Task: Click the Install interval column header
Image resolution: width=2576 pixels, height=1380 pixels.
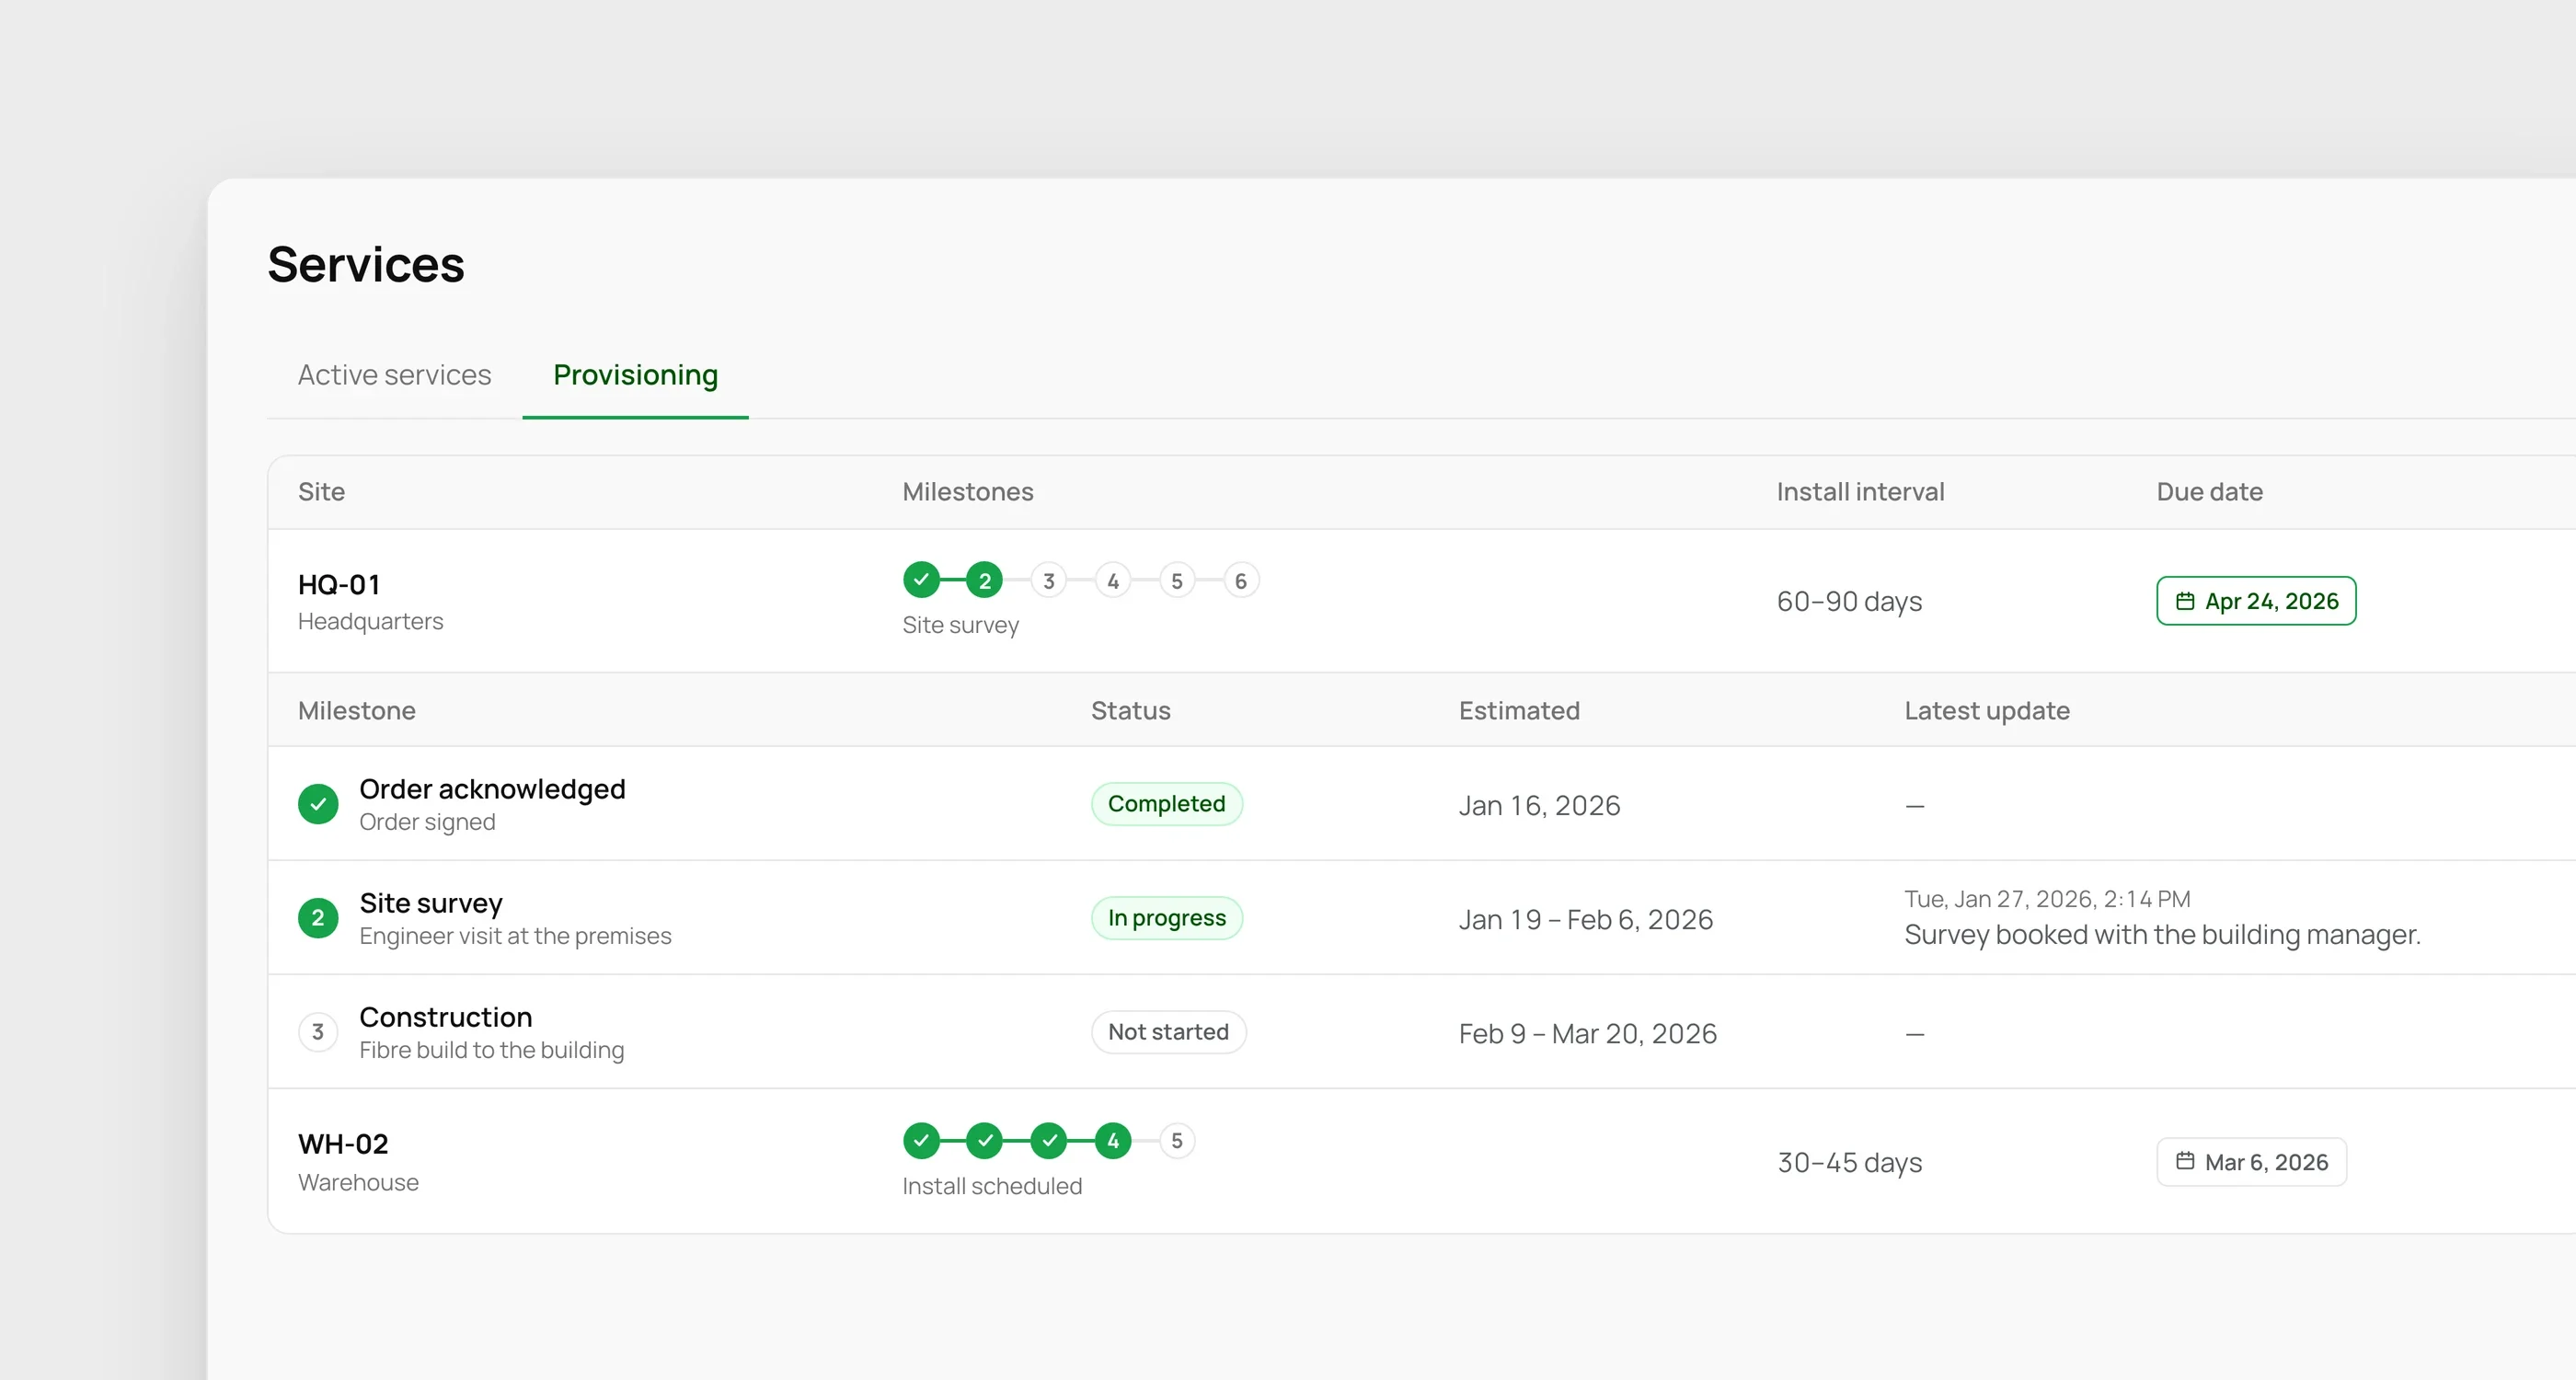Action: 1860,492
